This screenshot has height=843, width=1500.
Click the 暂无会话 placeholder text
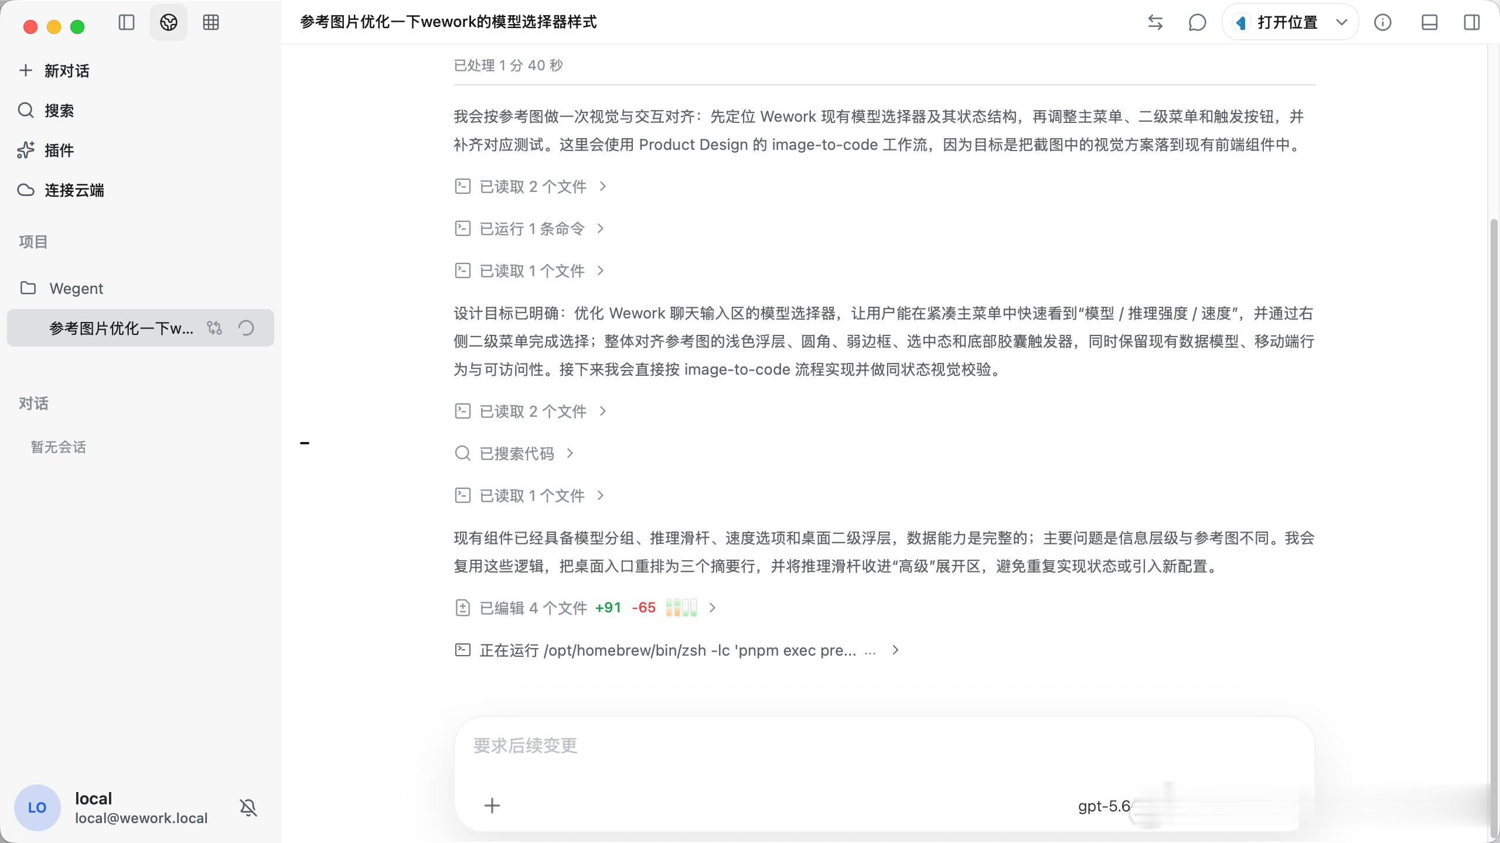[x=59, y=447]
